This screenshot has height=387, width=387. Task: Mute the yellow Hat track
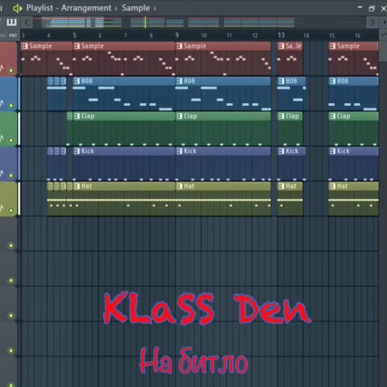tap(11, 211)
